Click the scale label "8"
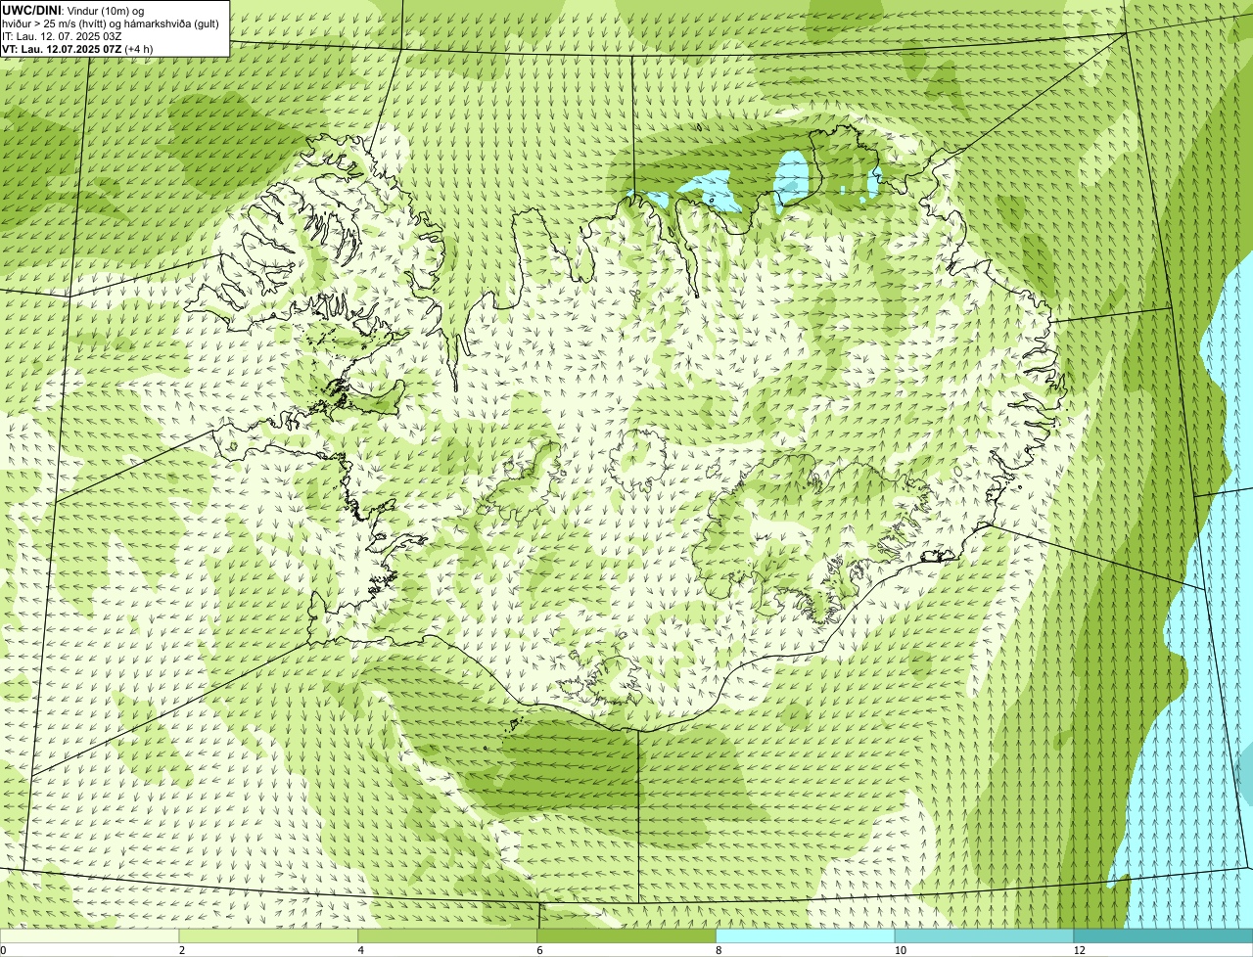The width and height of the screenshot is (1253, 957). 719,950
